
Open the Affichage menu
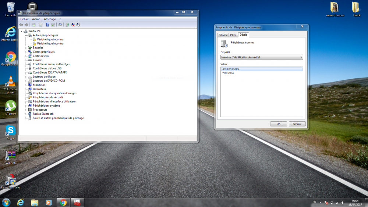coord(50,19)
